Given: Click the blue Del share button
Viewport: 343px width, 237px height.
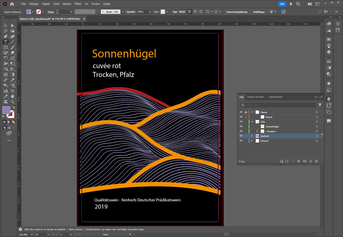Looking at the screenshot, I should [282, 4].
